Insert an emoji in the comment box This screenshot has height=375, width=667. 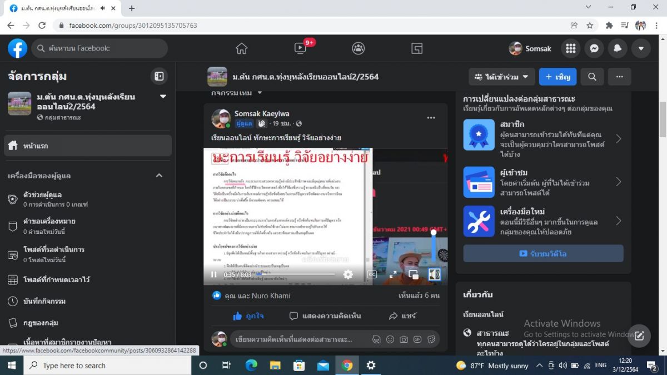390,339
